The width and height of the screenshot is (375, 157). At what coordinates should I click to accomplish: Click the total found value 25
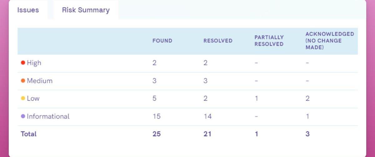click(x=157, y=134)
